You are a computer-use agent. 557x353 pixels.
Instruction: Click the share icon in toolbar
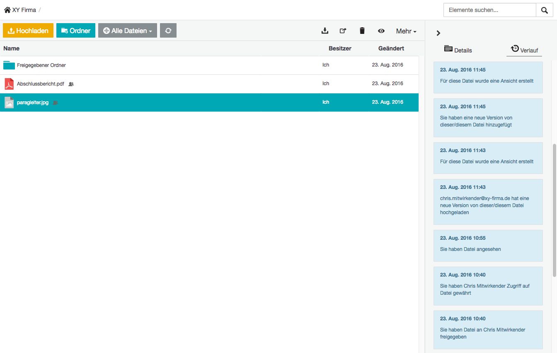point(343,31)
